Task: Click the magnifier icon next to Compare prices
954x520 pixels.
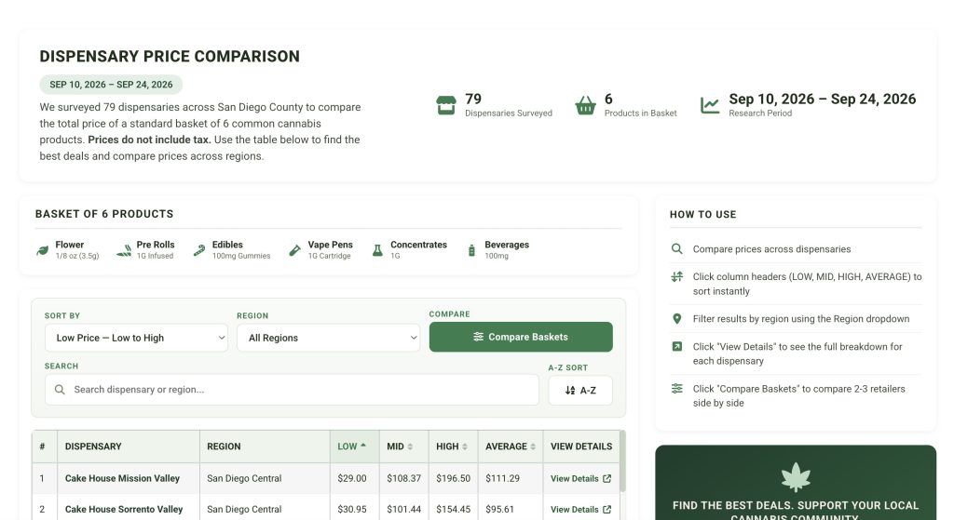Action: pos(676,248)
